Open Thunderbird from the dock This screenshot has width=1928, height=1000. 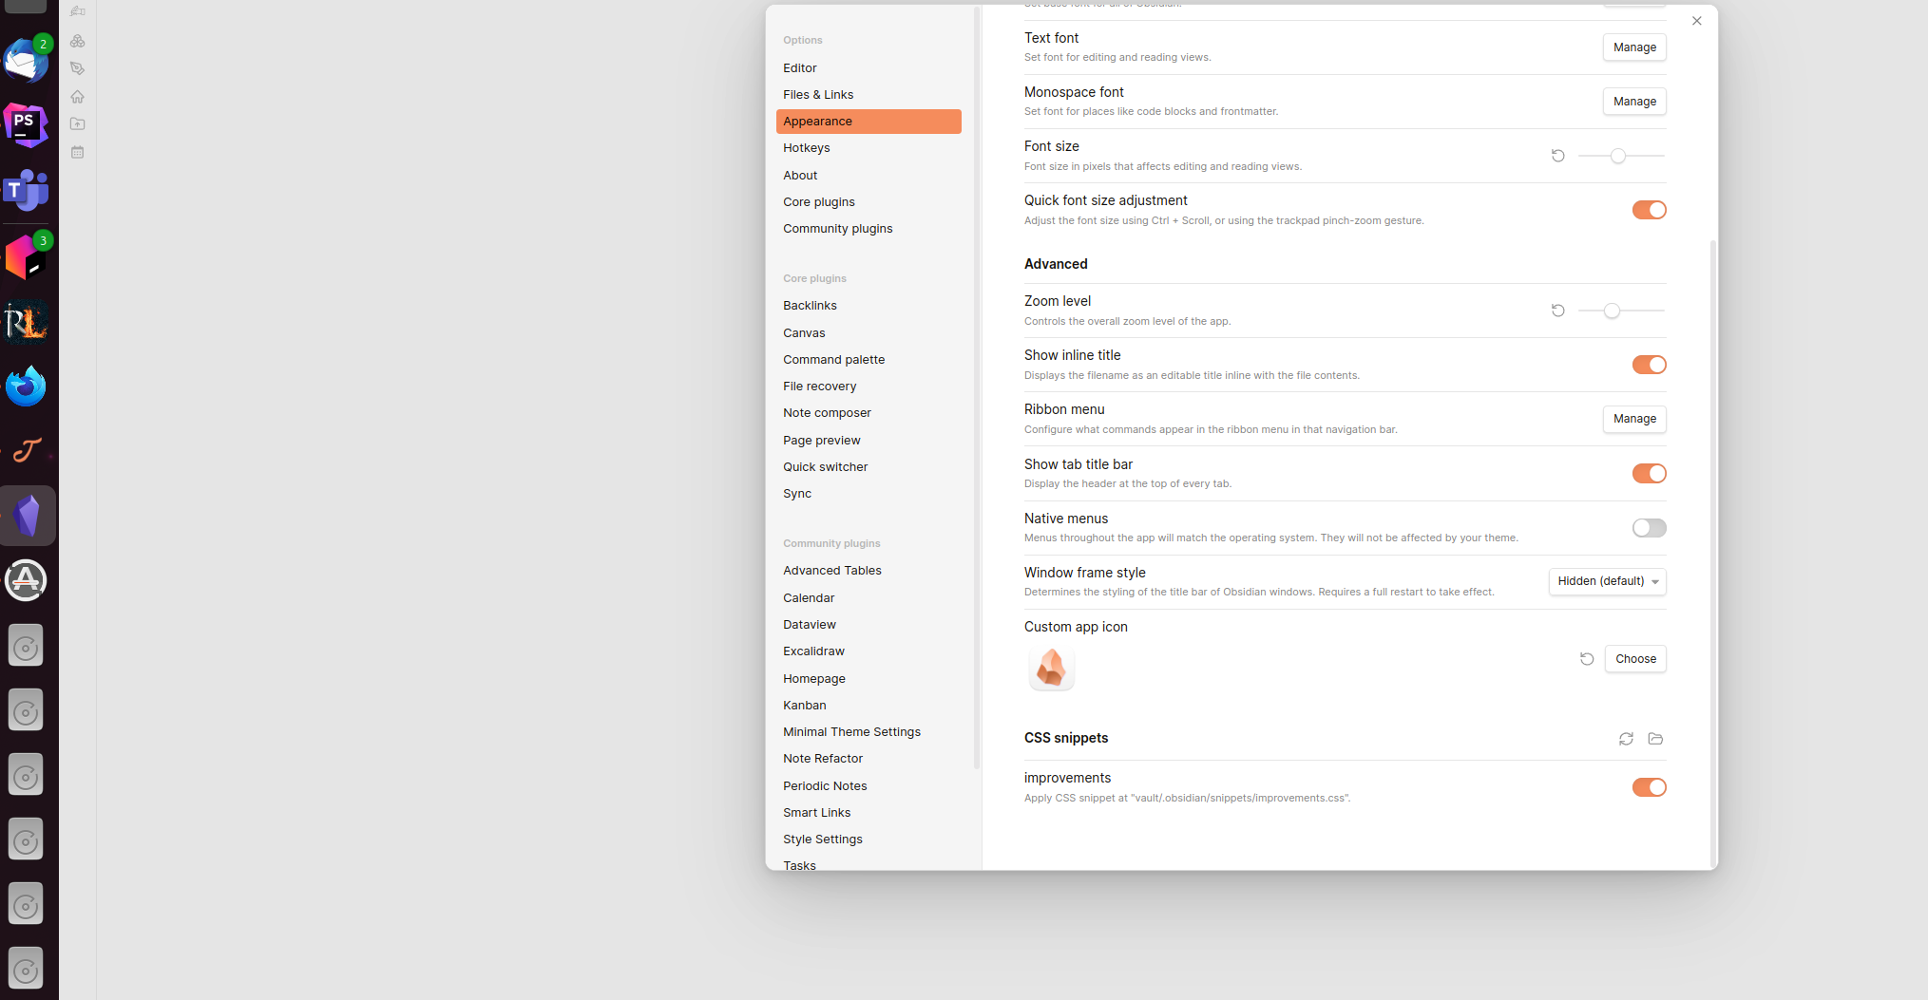click(27, 61)
